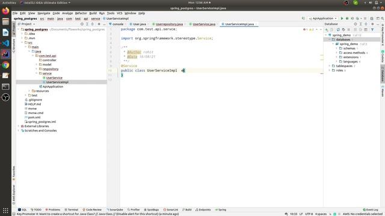Switch to Userrepository.java tab
The width and height of the screenshot is (385, 216).
(x=169, y=24)
